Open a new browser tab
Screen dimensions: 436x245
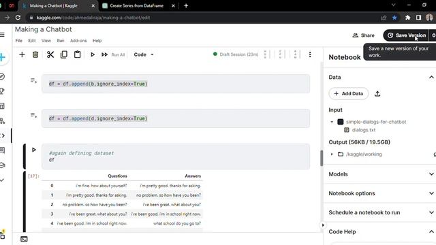[186, 5]
